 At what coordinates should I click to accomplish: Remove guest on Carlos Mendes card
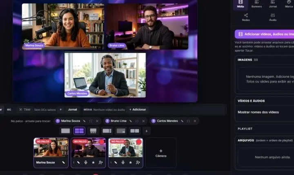[x=138, y=162]
